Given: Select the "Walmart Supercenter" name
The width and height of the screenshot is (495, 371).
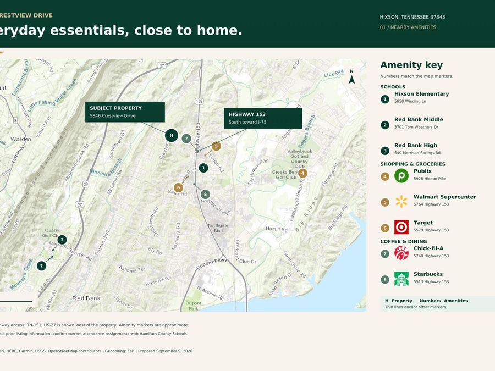Looking at the screenshot, I should (445, 197).
